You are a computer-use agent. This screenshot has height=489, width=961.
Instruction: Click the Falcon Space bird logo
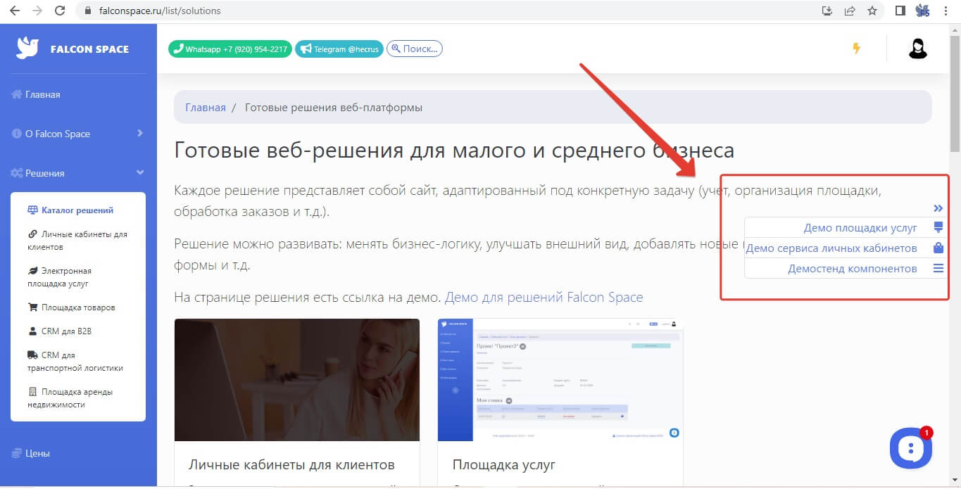[x=28, y=48]
